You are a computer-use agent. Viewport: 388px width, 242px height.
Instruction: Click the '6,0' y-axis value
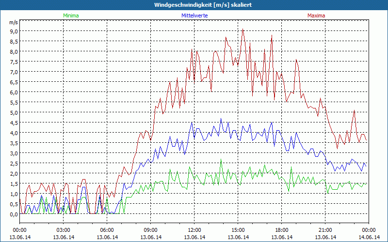[x=14, y=92]
